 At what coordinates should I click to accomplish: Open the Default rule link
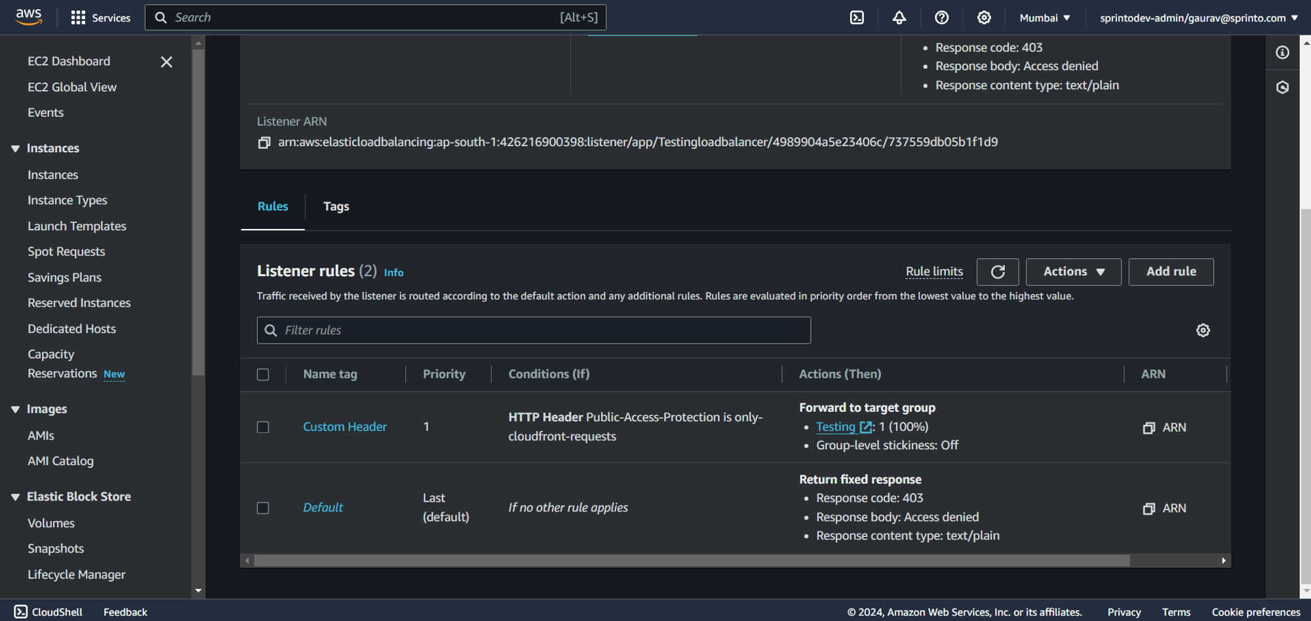323,508
